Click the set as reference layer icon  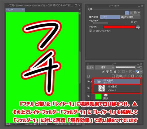(108, 71)
